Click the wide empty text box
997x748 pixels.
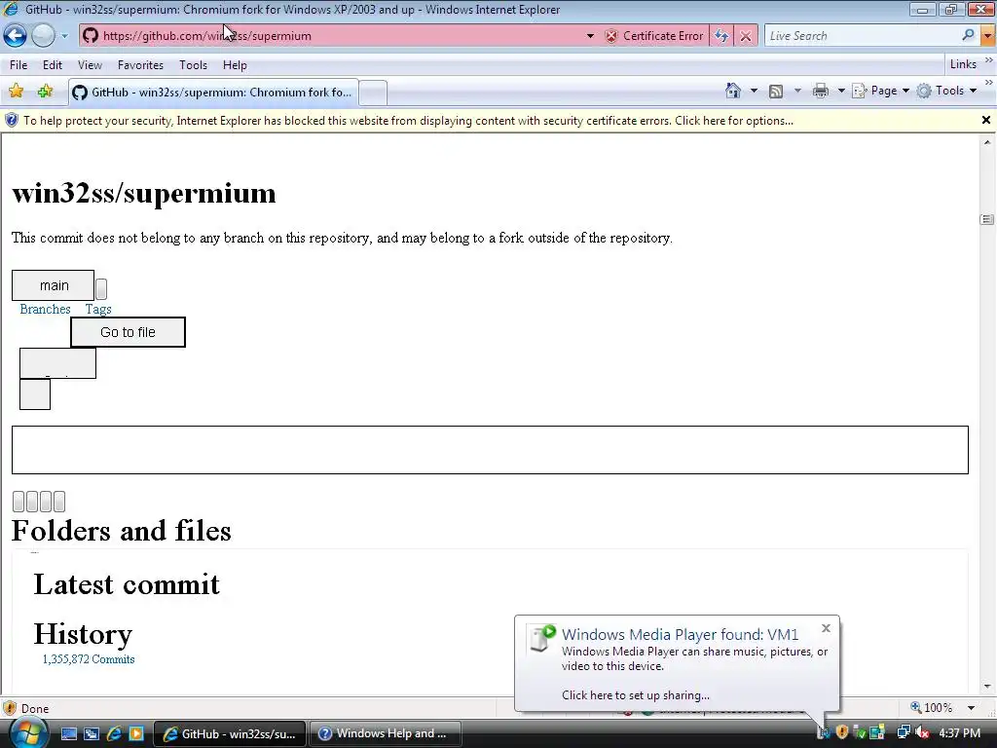coord(491,450)
